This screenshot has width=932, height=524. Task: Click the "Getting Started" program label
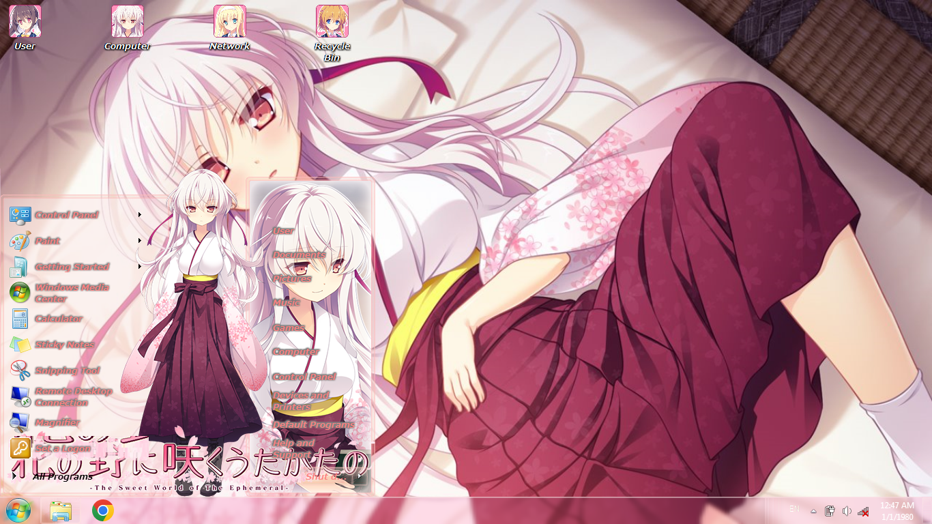pyautogui.click(x=72, y=267)
